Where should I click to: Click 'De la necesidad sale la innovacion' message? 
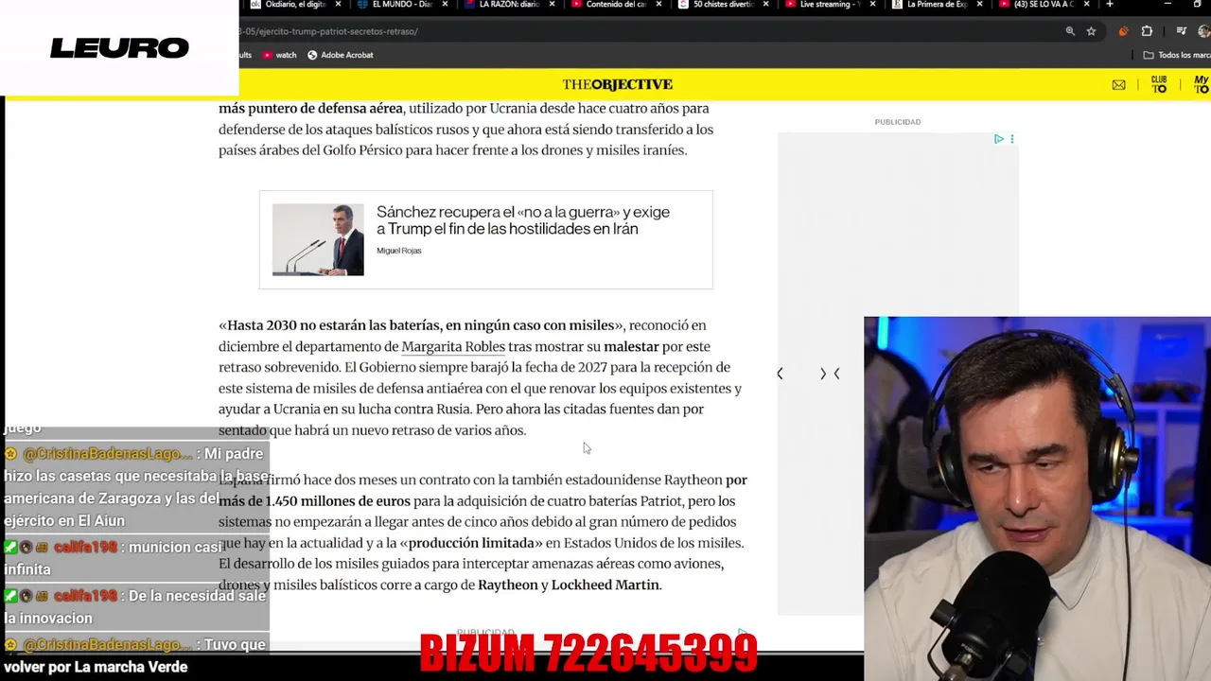pos(135,607)
